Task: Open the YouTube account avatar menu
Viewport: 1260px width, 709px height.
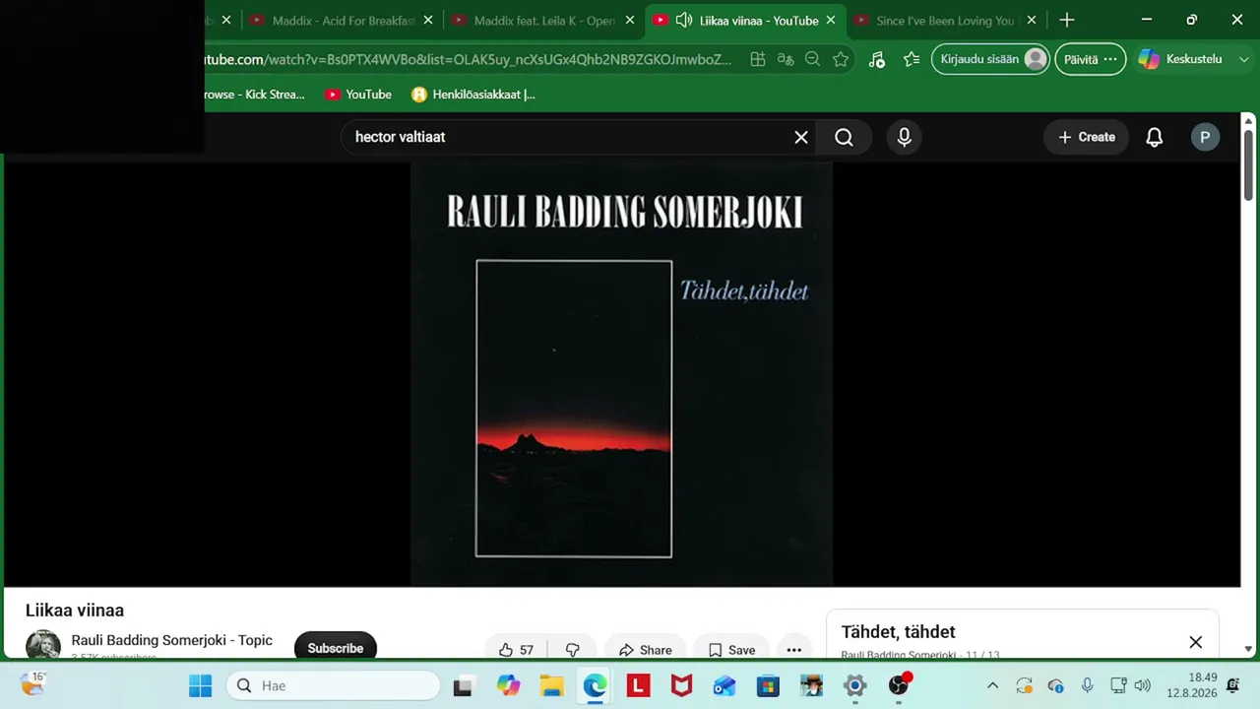Action: [1205, 138]
